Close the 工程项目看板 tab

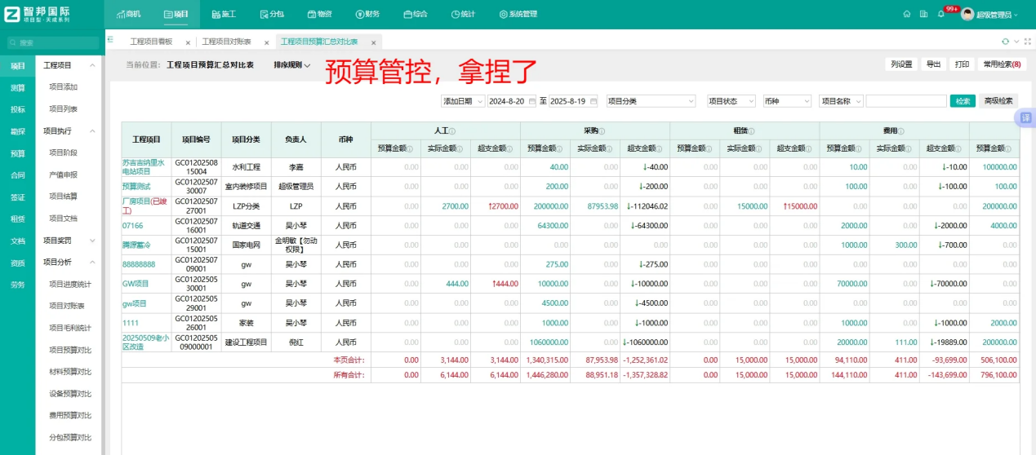coord(188,42)
